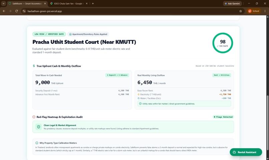Click the checkmark icon in utility rates note

pos(140,104)
